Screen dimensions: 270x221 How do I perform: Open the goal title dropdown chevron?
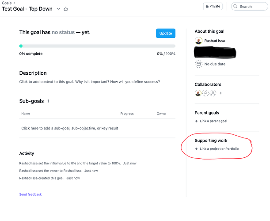(x=58, y=9)
